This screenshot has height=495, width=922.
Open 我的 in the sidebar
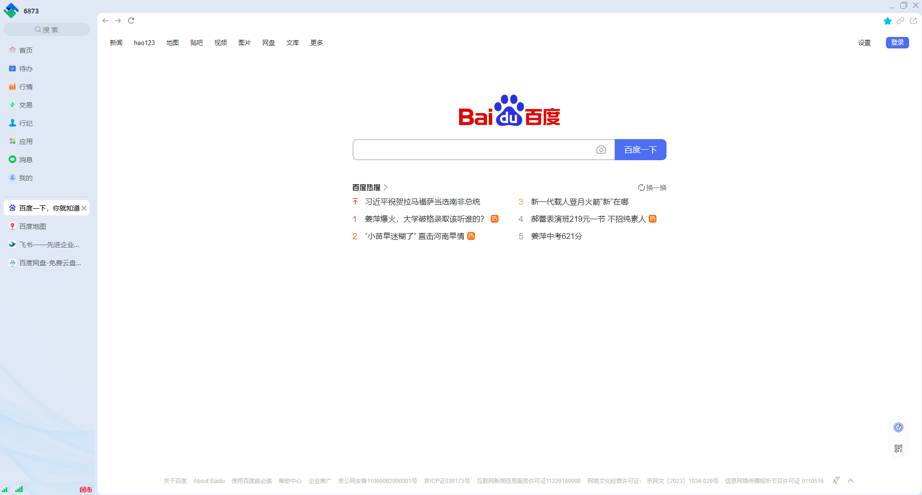(x=47, y=178)
